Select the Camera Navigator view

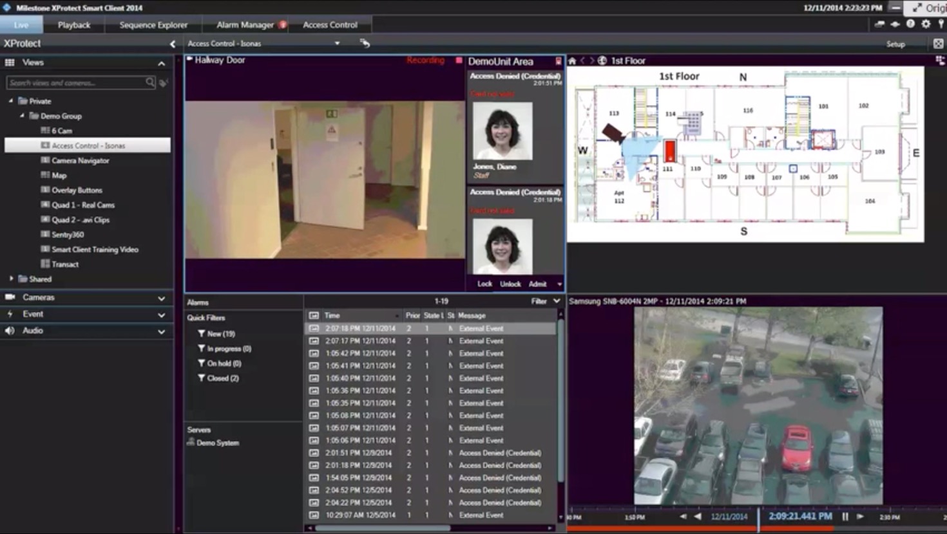click(x=80, y=160)
